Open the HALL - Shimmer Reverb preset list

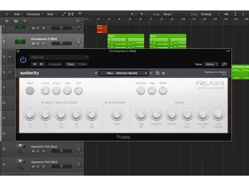tap(123, 73)
